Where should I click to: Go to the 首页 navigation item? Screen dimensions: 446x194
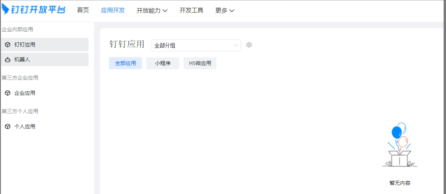tap(83, 10)
